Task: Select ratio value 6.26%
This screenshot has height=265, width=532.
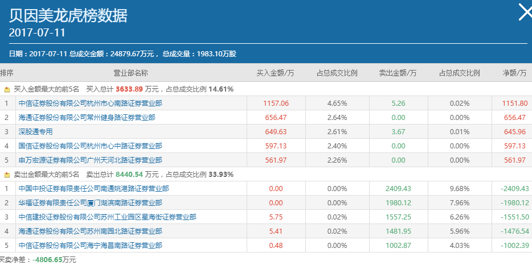Action: pos(460,217)
